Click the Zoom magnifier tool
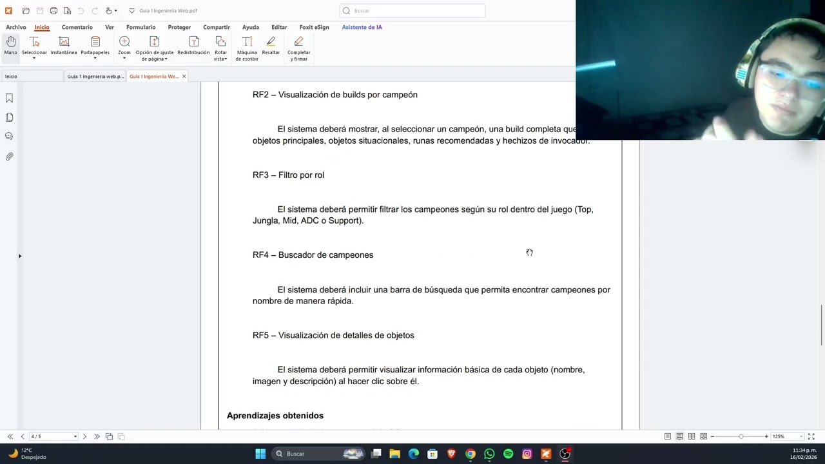The image size is (825, 464). (124, 46)
